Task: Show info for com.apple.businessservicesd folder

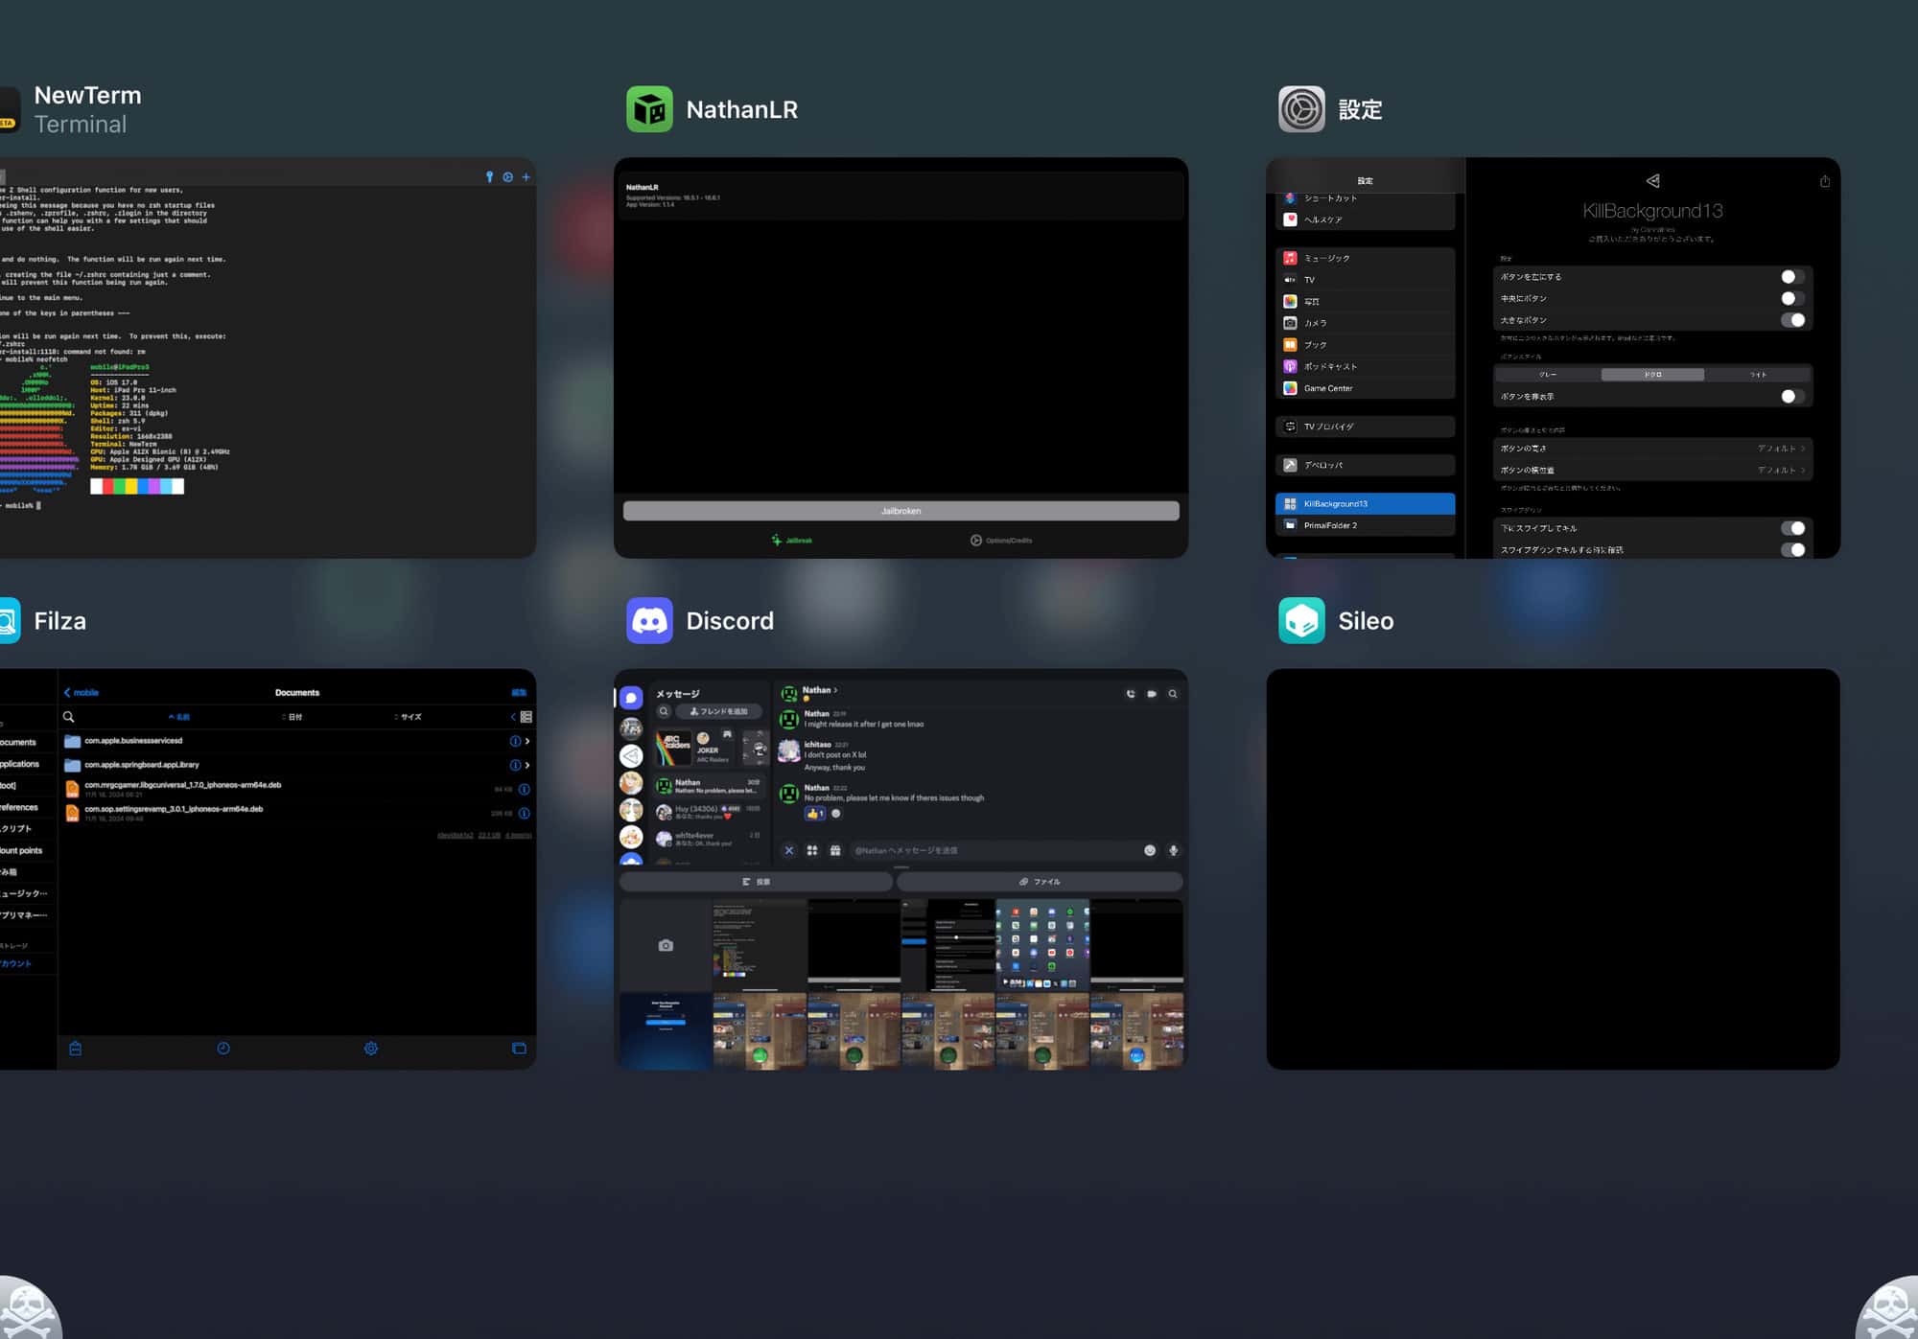Action: [x=515, y=741]
